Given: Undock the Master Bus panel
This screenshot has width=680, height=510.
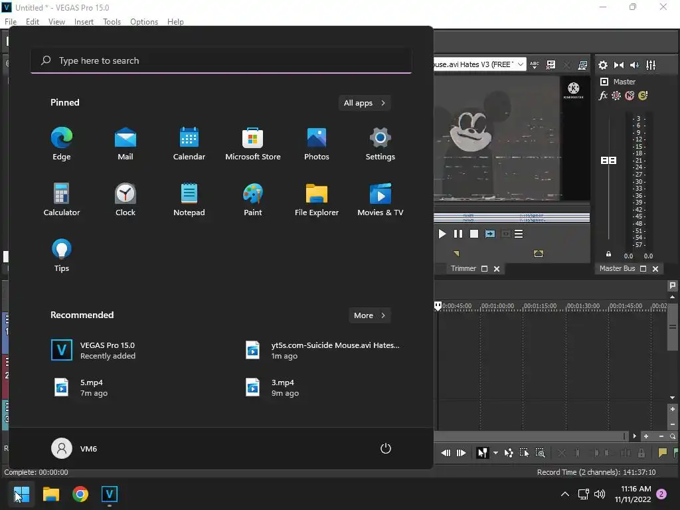Looking at the screenshot, I should pyautogui.click(x=643, y=269).
